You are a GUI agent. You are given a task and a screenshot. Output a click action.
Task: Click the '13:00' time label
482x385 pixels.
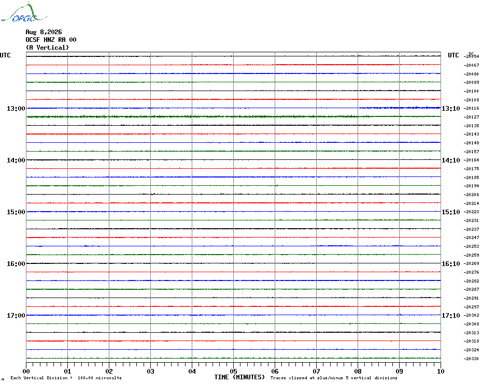(16, 108)
